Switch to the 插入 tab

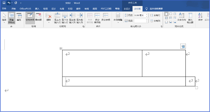(37, 9)
